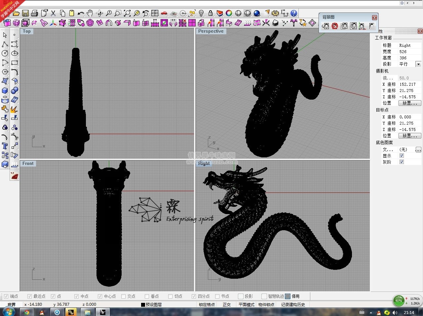The height and width of the screenshot is (316, 423).
Task: Toggle 正交 ortho mode in status bar
Action: pyautogui.click(x=227, y=305)
